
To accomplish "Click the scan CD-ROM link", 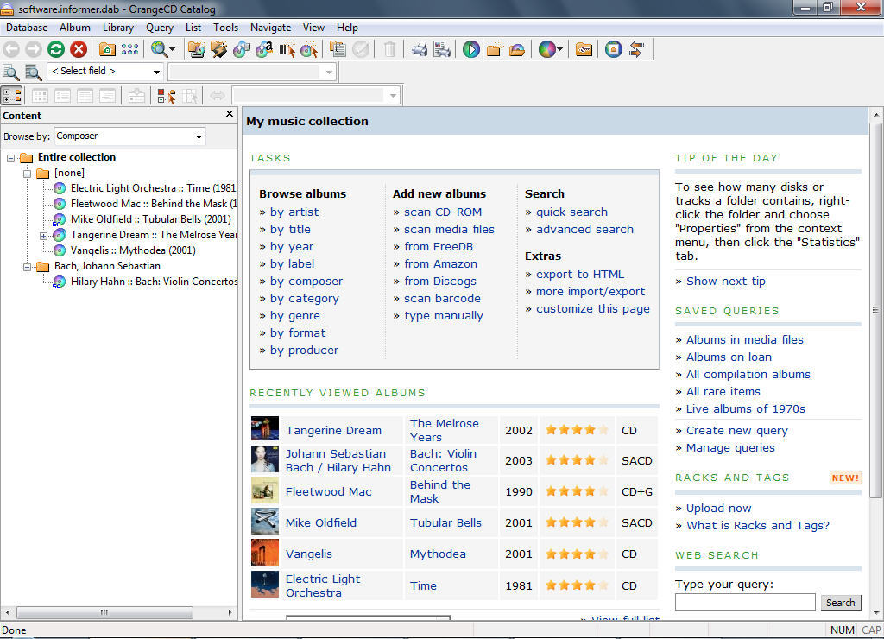I will tap(443, 212).
